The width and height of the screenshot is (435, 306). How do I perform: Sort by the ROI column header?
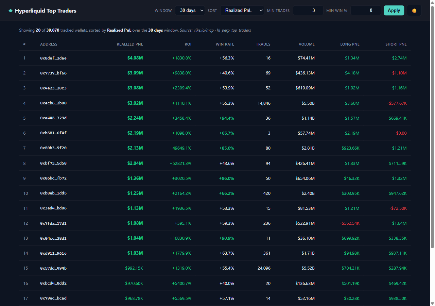pyautogui.click(x=188, y=44)
